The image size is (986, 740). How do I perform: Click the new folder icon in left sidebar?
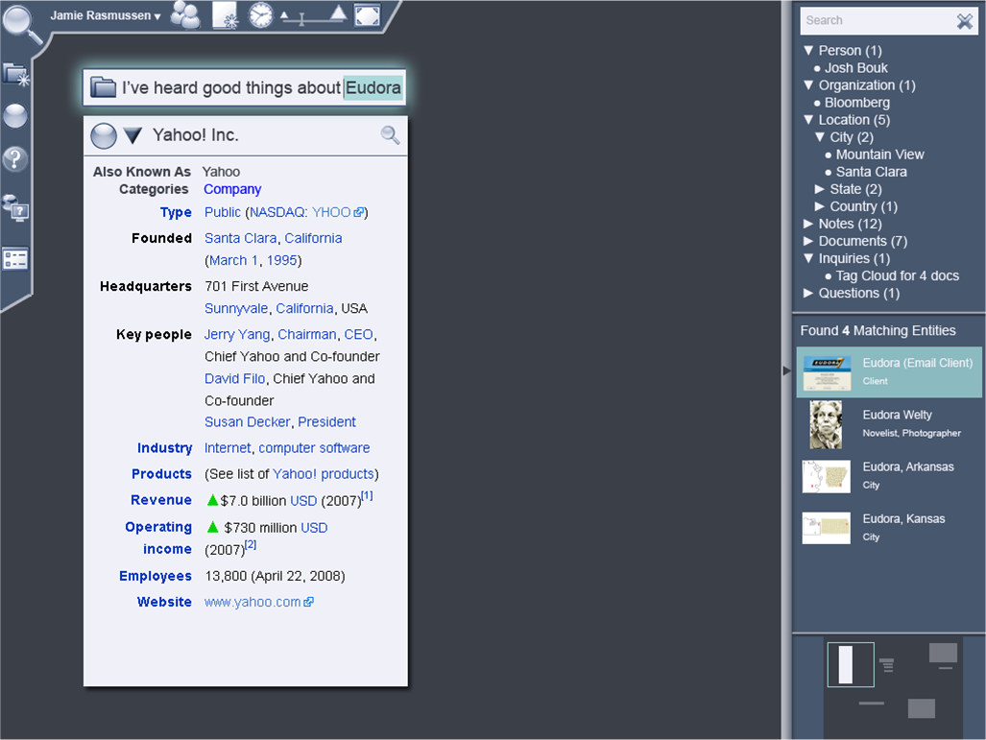click(15, 75)
